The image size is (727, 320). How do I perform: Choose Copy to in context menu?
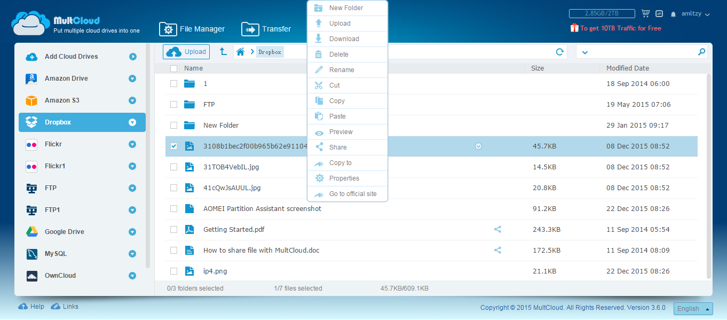347,163
